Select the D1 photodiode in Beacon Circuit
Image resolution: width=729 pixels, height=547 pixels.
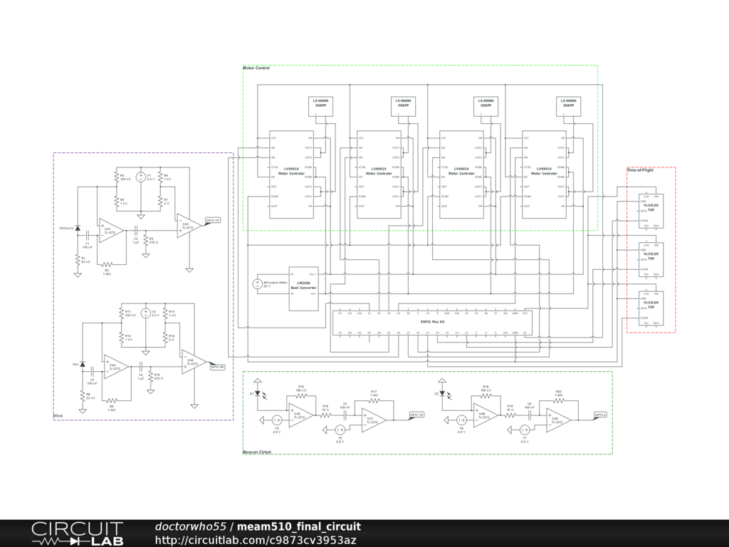click(x=258, y=393)
